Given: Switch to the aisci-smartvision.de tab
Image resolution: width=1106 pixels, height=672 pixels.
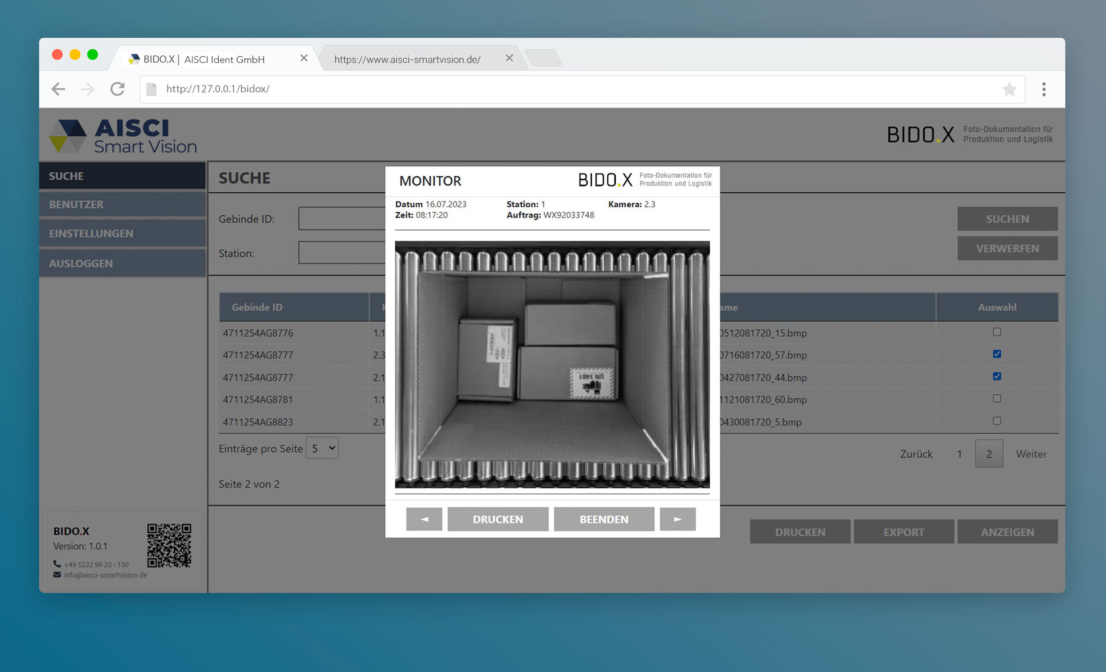Looking at the screenshot, I should 407,59.
